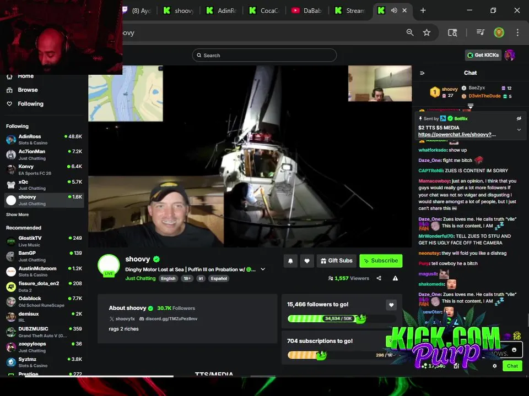The height and width of the screenshot is (396, 529).
Task: Click BaeZyx in chat leaderboard
Action: (476, 88)
